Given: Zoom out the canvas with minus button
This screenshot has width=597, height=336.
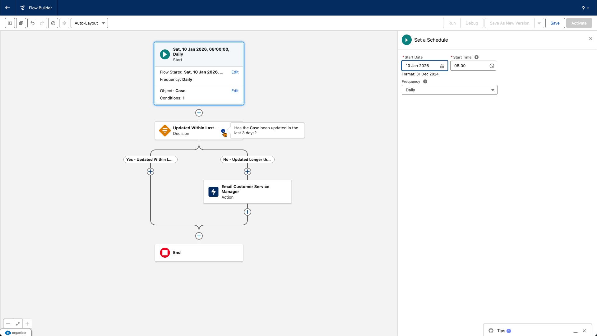Looking at the screenshot, I should click(8, 324).
